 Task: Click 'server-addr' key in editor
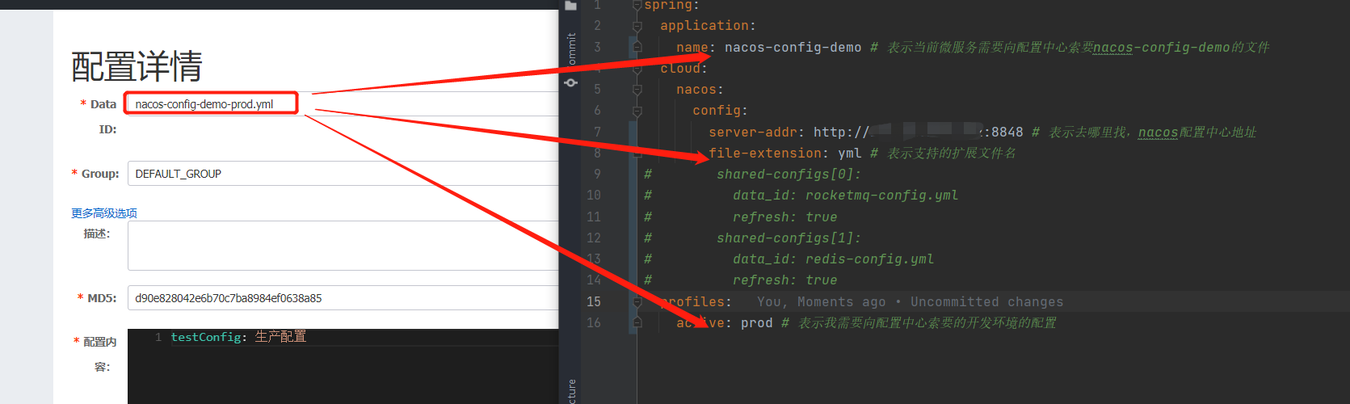(x=753, y=133)
